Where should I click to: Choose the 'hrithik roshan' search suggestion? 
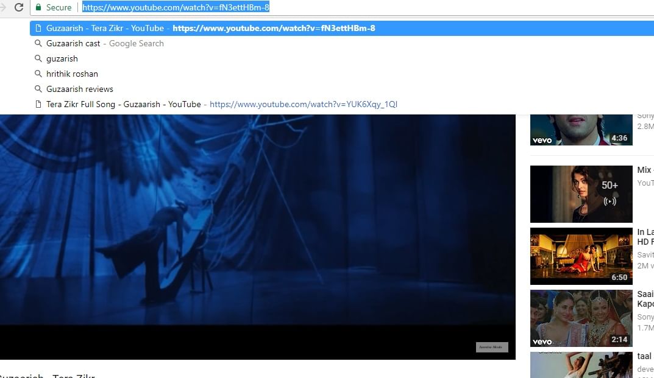point(72,74)
